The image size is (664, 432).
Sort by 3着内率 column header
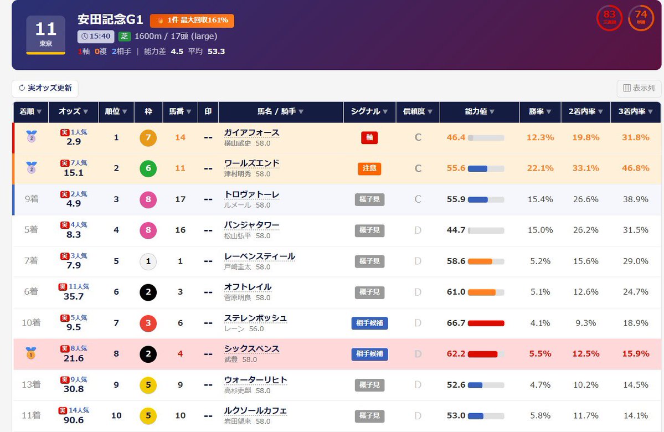pyautogui.click(x=635, y=111)
